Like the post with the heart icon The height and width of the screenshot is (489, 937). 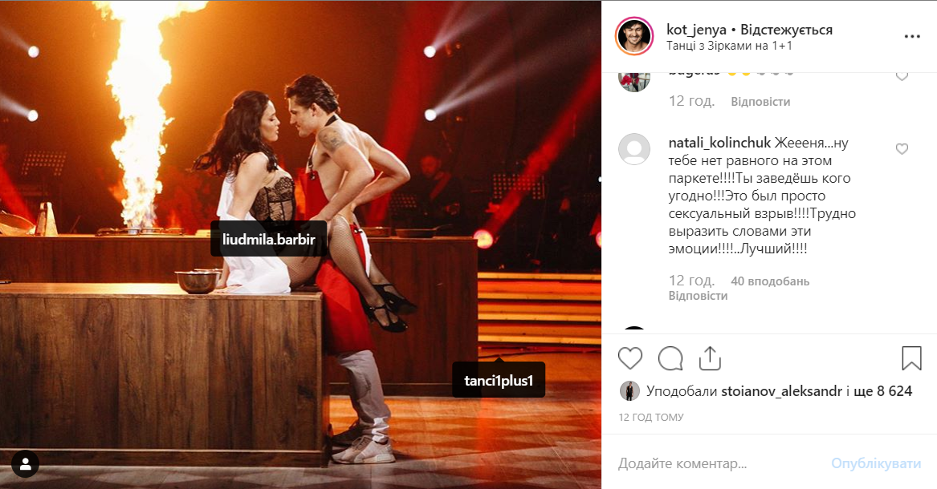click(x=629, y=358)
